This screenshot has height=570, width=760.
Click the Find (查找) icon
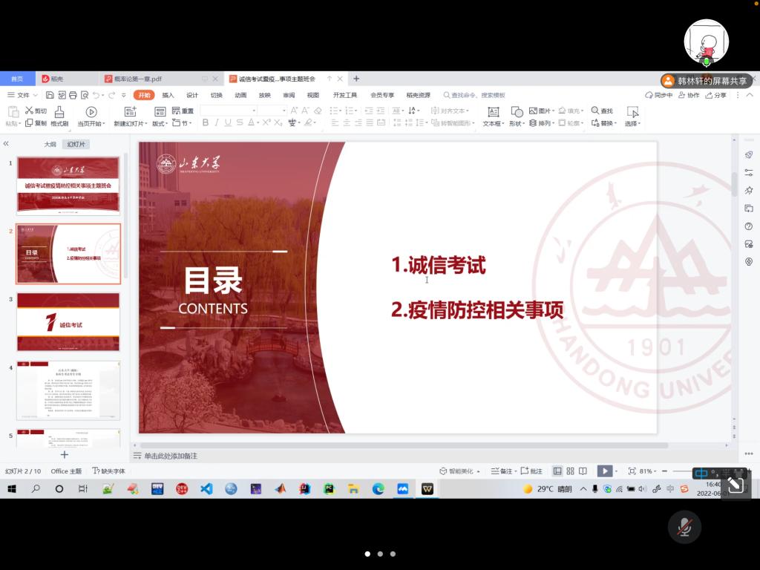(x=602, y=111)
